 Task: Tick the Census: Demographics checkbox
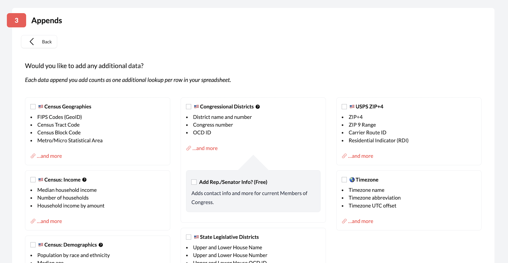coord(33,245)
